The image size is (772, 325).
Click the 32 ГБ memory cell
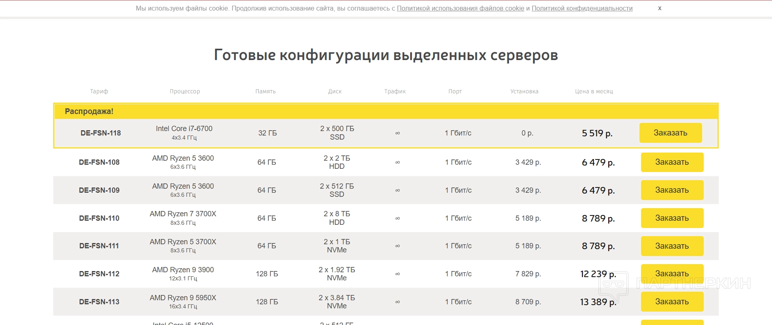tap(267, 133)
